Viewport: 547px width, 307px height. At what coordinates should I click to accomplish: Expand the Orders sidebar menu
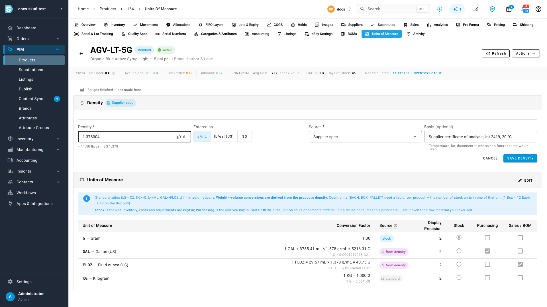coord(34,39)
